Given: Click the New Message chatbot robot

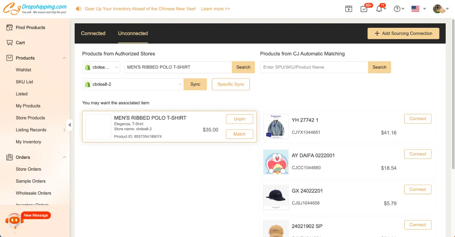Looking at the screenshot, I should click(x=14, y=220).
